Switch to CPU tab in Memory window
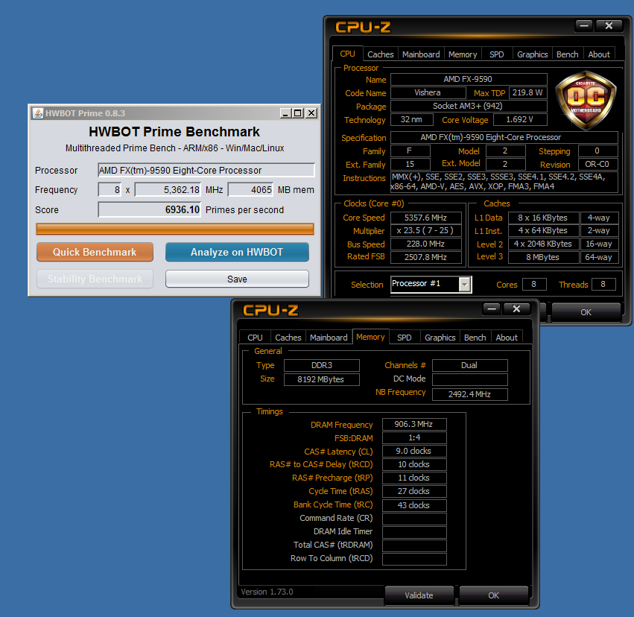The width and height of the screenshot is (634, 617). (255, 338)
